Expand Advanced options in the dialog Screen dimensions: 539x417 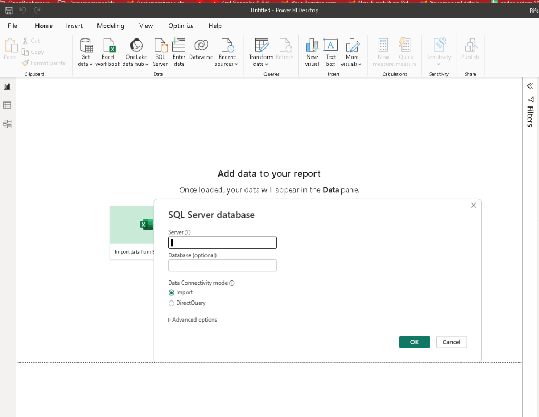192,320
